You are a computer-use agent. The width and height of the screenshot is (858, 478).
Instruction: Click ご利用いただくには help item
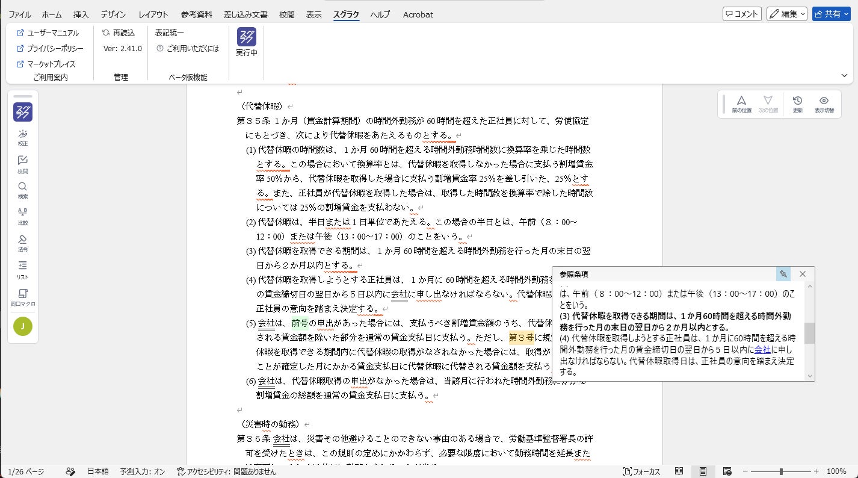pos(188,48)
